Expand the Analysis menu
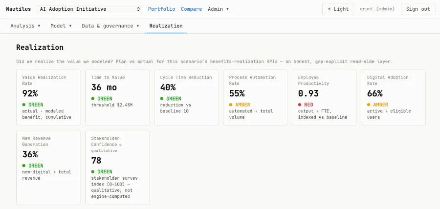The width and height of the screenshot is (440, 209). [25, 26]
